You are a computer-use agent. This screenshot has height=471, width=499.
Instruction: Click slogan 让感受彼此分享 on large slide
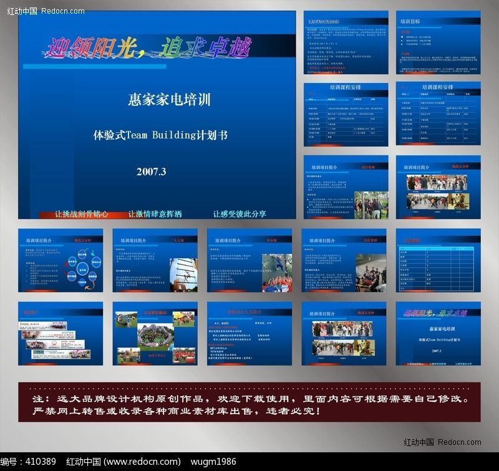click(x=240, y=214)
